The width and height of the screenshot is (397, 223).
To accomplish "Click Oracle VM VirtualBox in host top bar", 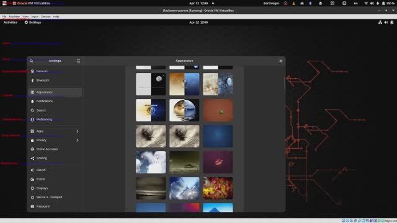I will point(31,3).
